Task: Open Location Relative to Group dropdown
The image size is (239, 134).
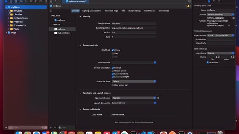Action: (x=220, y=15)
